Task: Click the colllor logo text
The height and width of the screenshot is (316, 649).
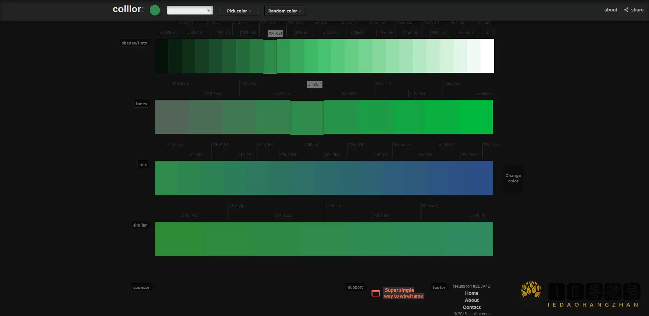Action: 128,9
